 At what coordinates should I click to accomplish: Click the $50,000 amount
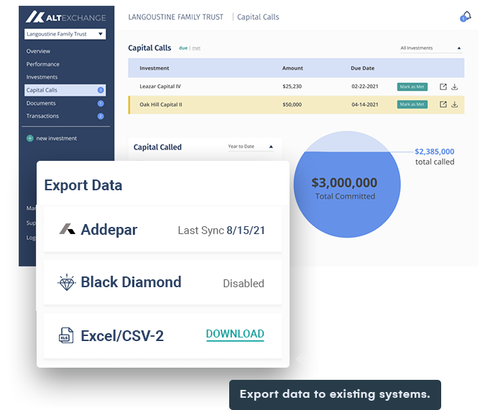(x=292, y=105)
